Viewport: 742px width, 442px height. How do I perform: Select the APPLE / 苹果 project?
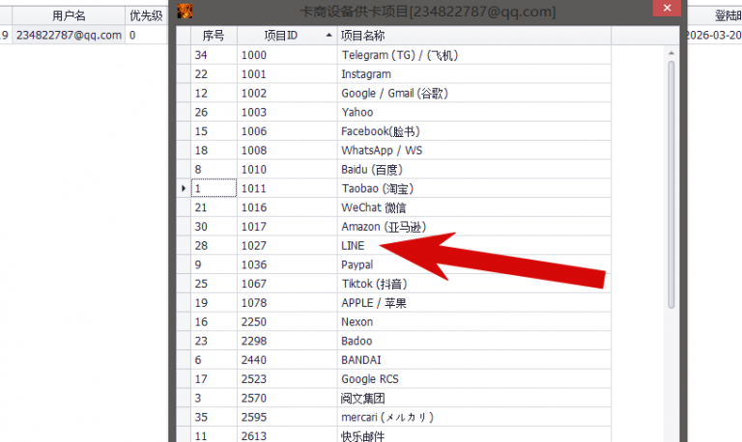coord(374,302)
